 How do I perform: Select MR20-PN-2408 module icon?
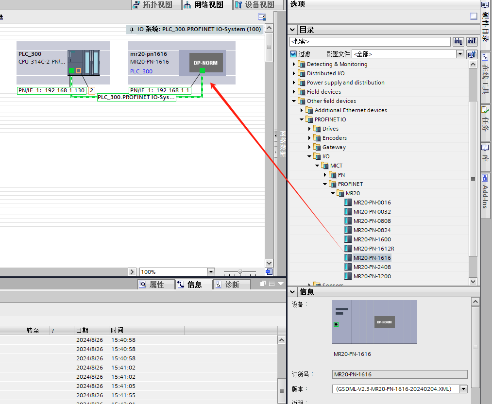pos(348,267)
